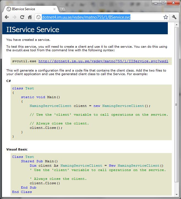Reload the IIService page
Screen dimensions: 181x199
tap(22, 17)
